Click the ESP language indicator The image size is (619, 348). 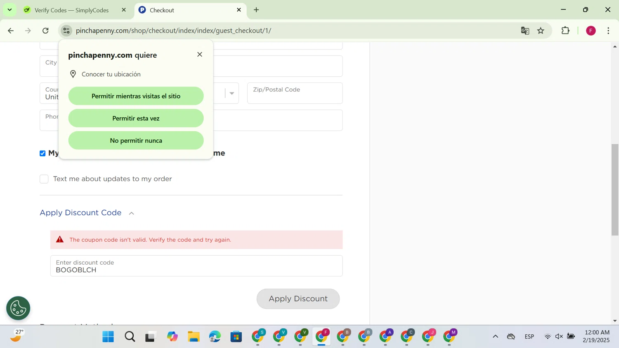pyautogui.click(x=529, y=337)
